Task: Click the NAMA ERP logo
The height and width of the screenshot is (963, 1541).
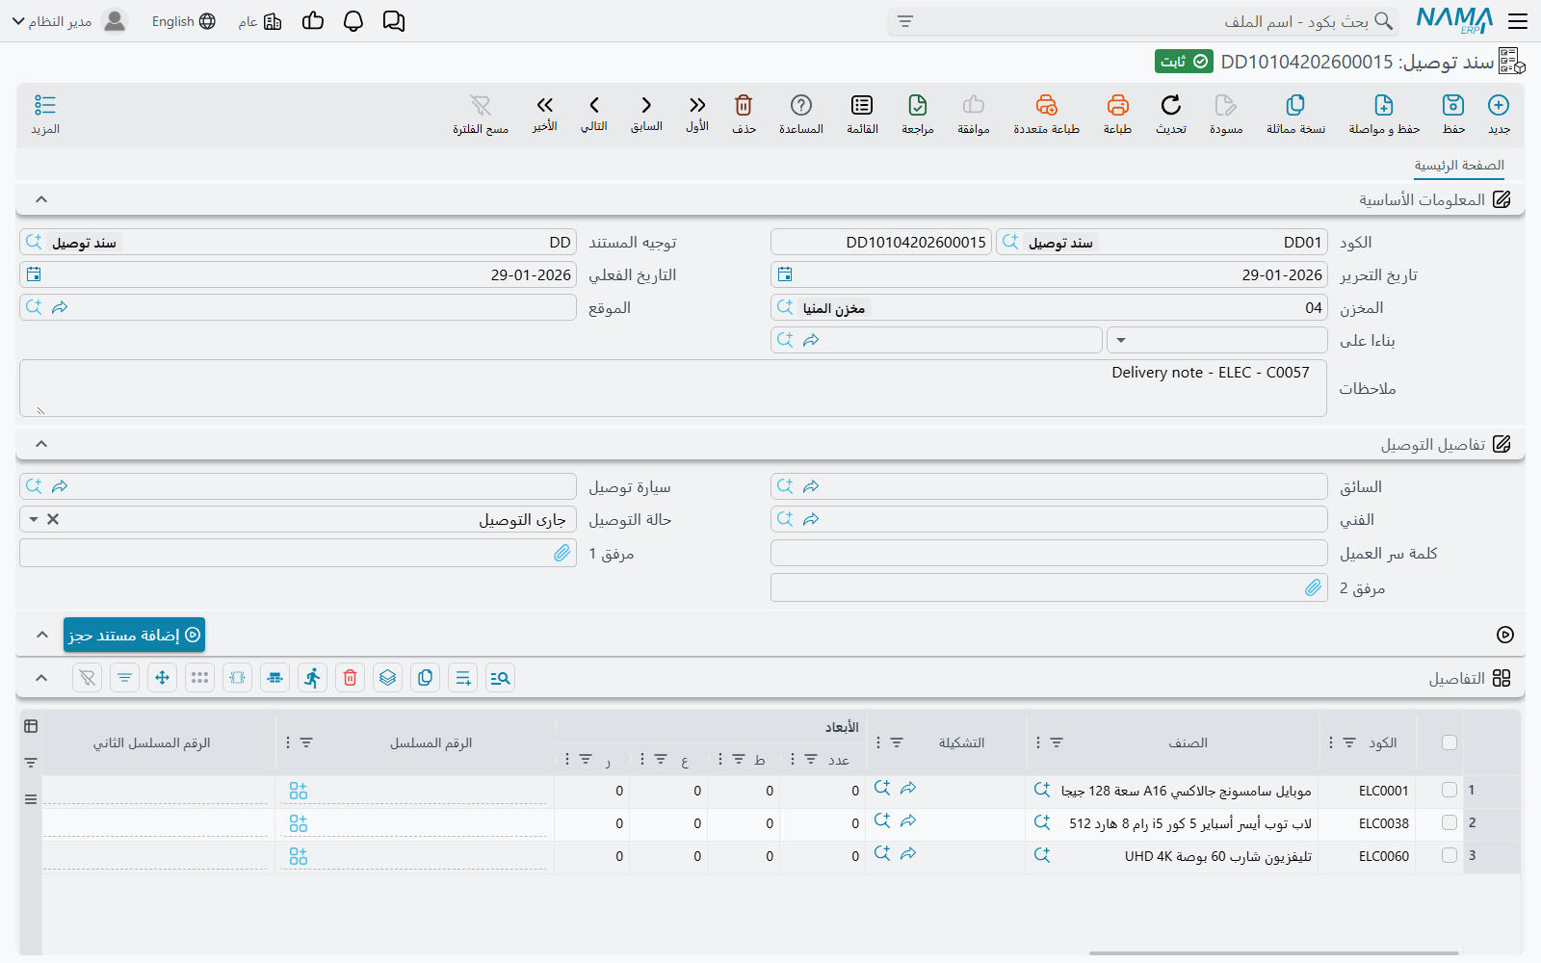Action: point(1454,21)
